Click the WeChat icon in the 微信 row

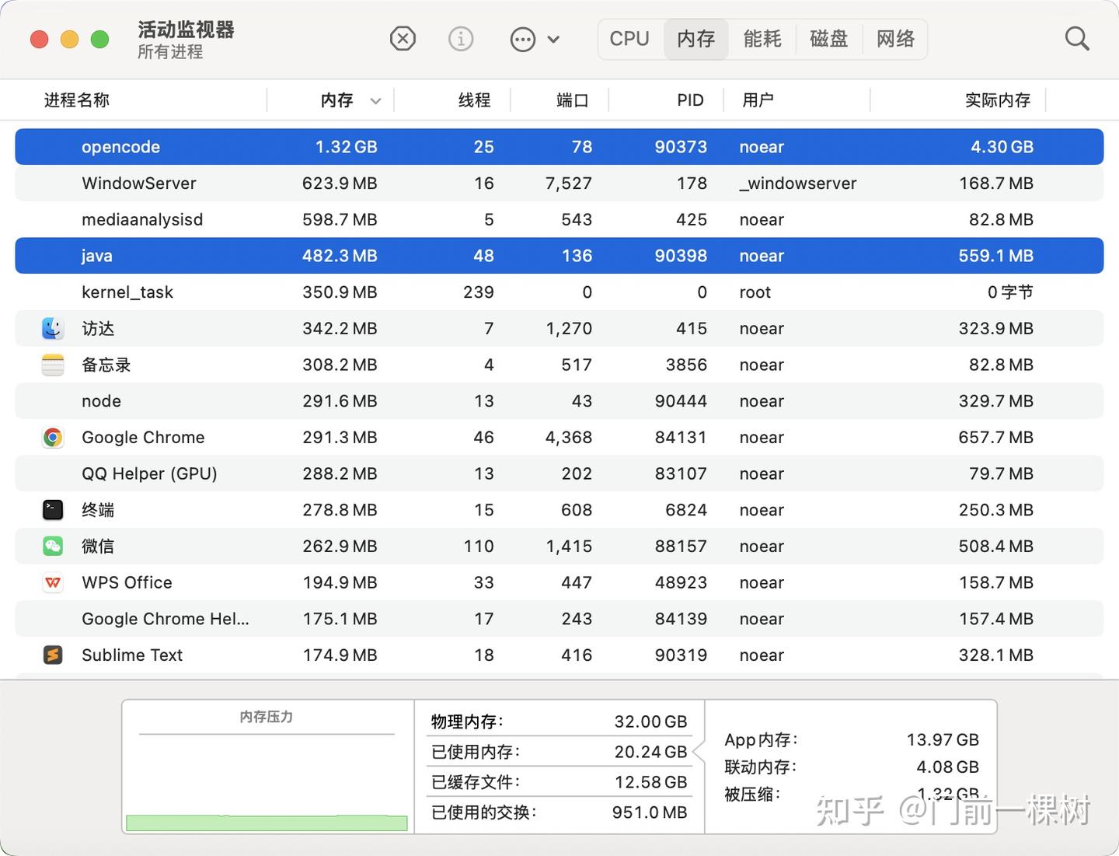[x=53, y=546]
